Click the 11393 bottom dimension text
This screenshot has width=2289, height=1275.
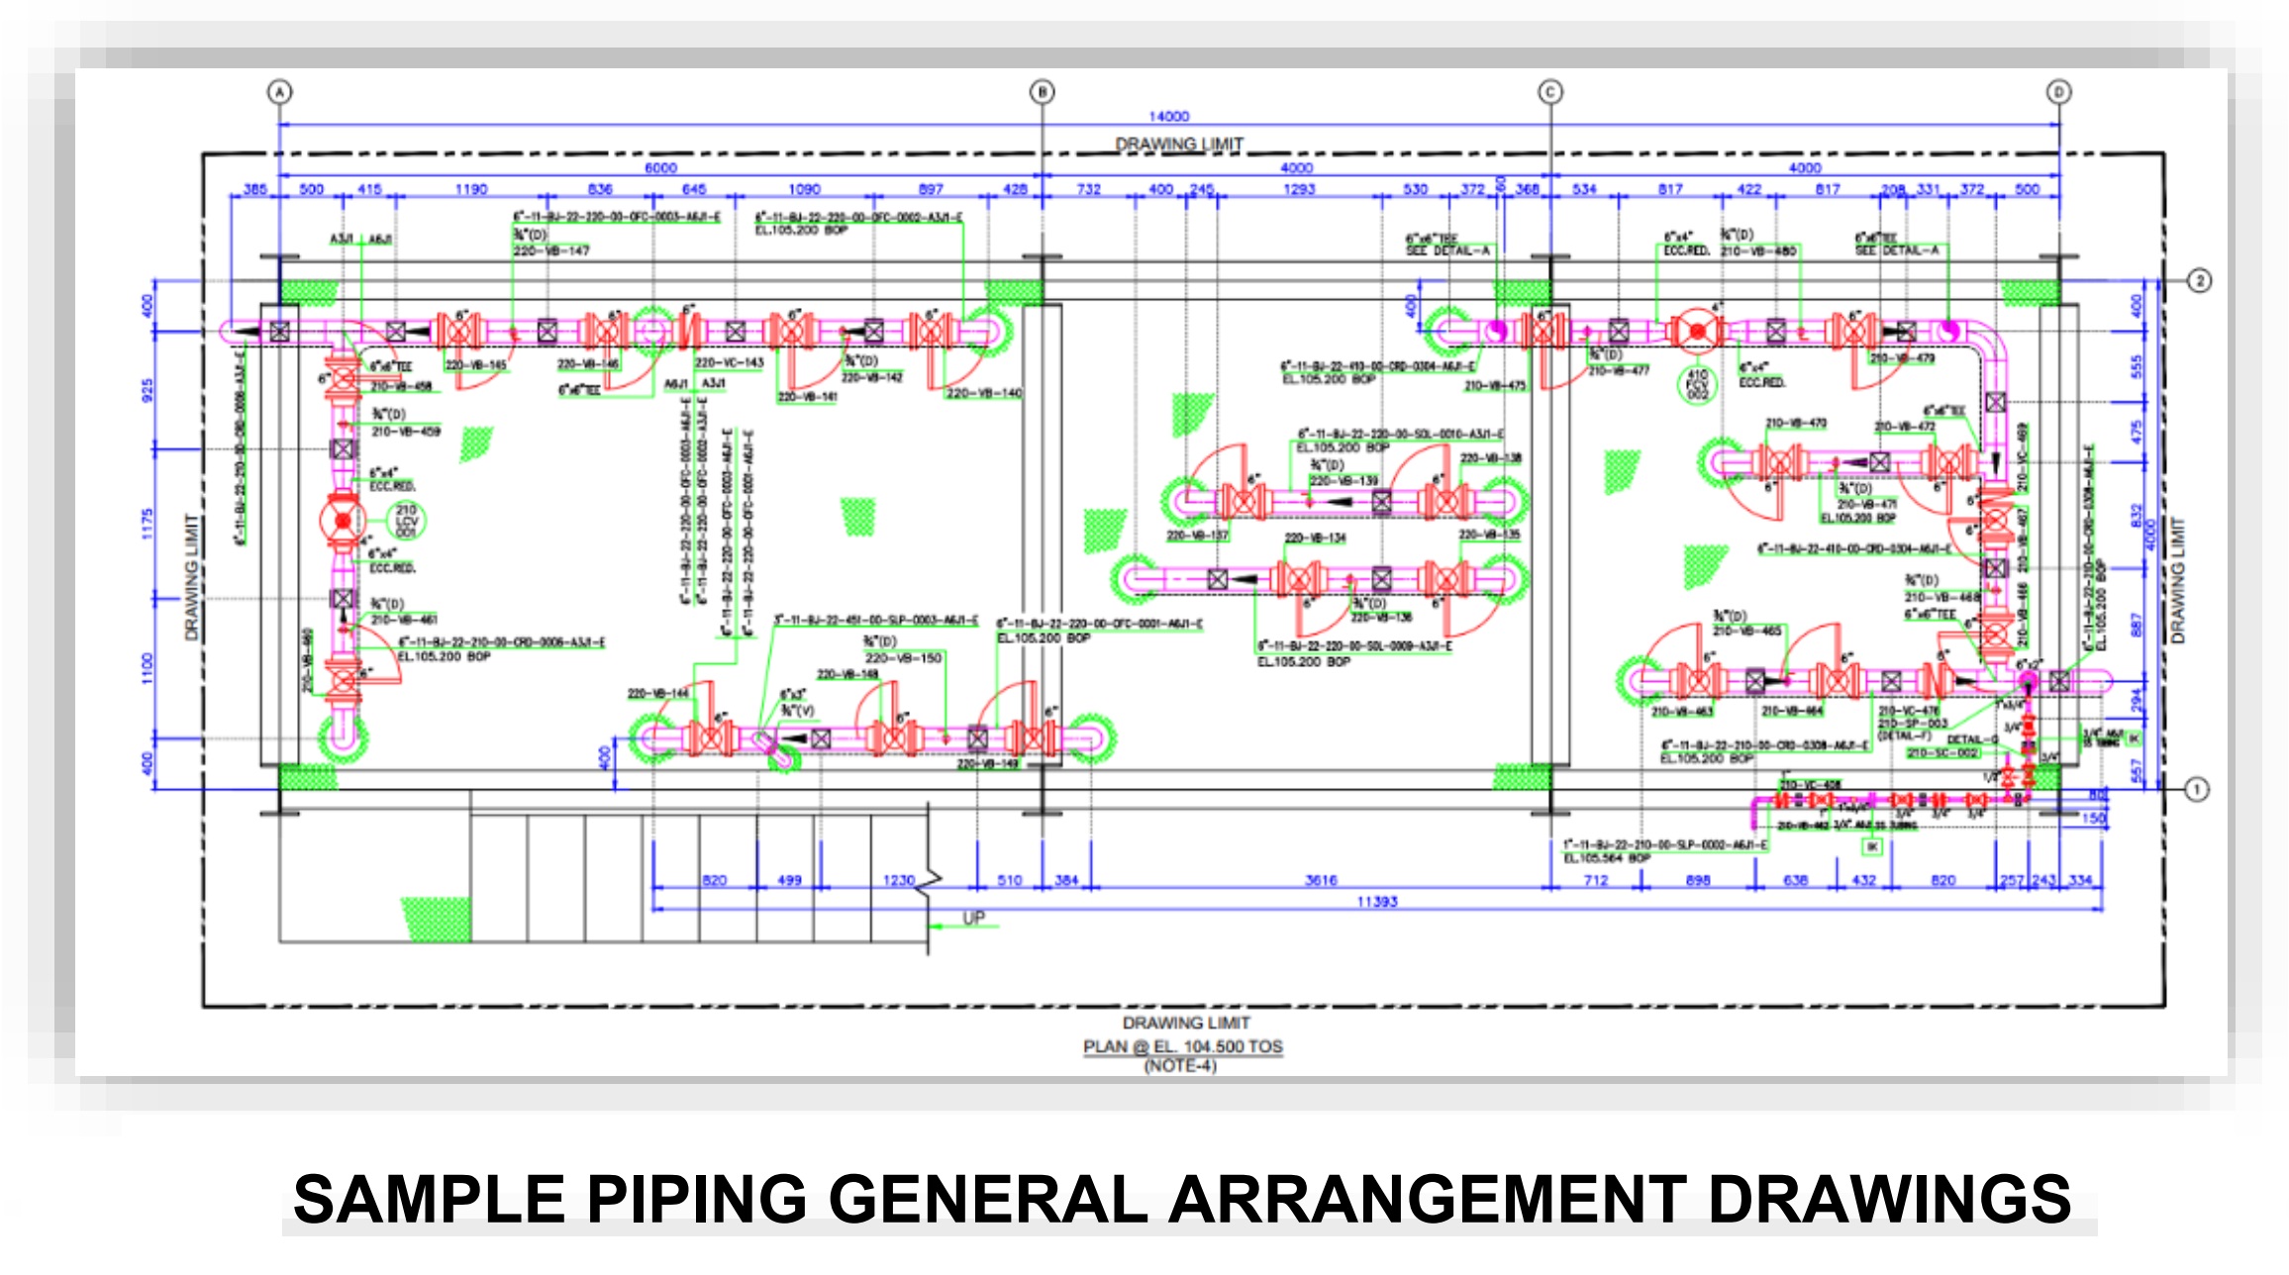click(x=1376, y=902)
